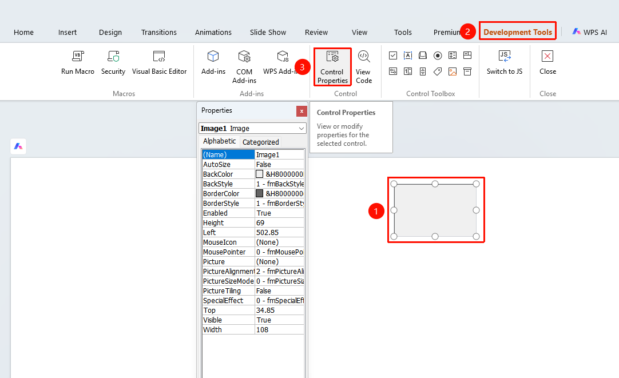Open the Insert ribbon tab

coord(68,33)
